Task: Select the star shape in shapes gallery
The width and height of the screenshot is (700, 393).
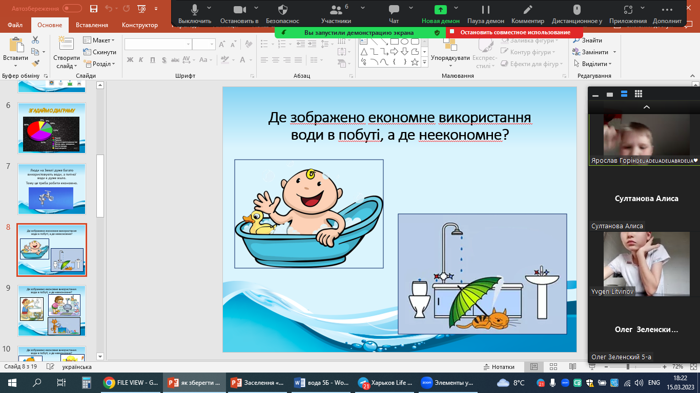Action: point(415,62)
